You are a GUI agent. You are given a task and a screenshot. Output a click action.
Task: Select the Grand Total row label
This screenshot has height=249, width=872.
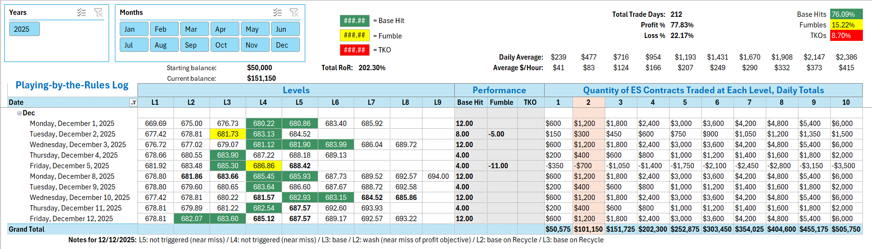click(26, 229)
